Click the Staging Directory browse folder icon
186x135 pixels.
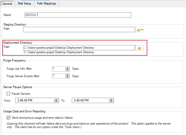pyautogui.click(x=138, y=30)
